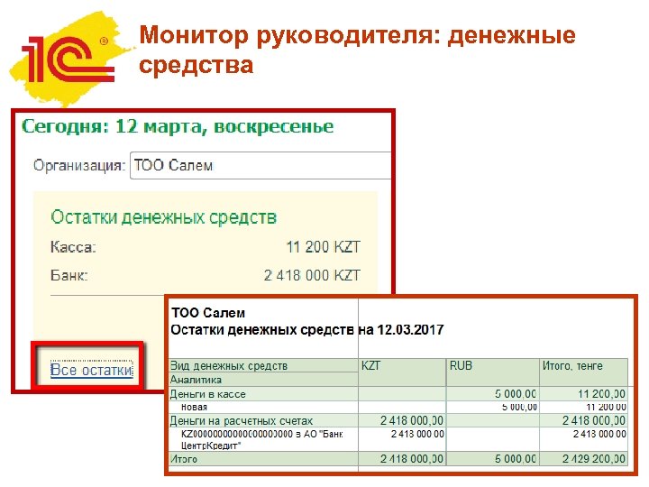Image resolution: width=649 pixels, height=487 pixels.
Task: Click the 'Остатки денежных средств' panel title
Action: click(x=163, y=217)
